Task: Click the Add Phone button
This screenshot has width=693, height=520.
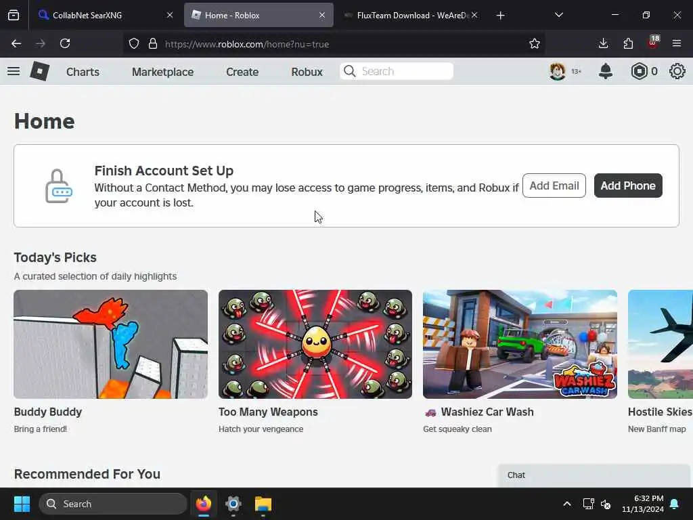Action: coord(628,186)
